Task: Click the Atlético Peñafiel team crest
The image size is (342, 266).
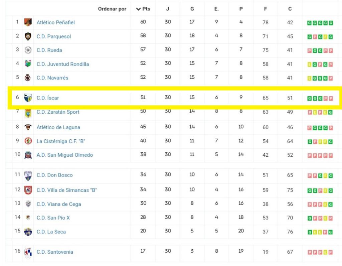Action: 28,22
